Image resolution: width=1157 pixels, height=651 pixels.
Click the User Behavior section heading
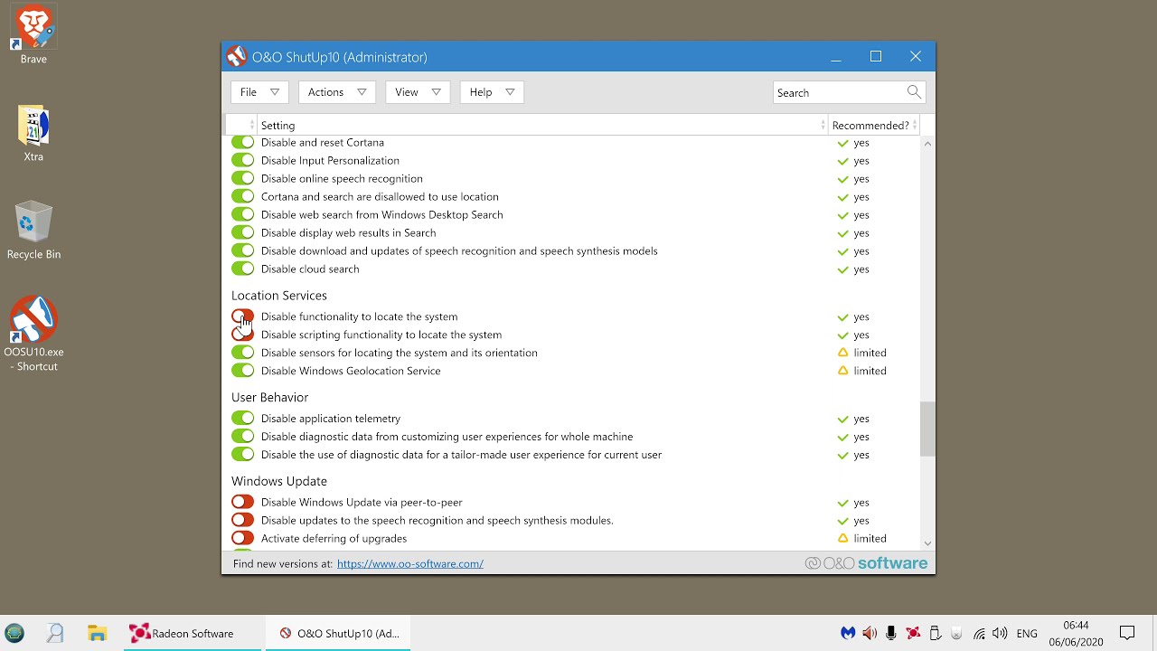coord(269,397)
